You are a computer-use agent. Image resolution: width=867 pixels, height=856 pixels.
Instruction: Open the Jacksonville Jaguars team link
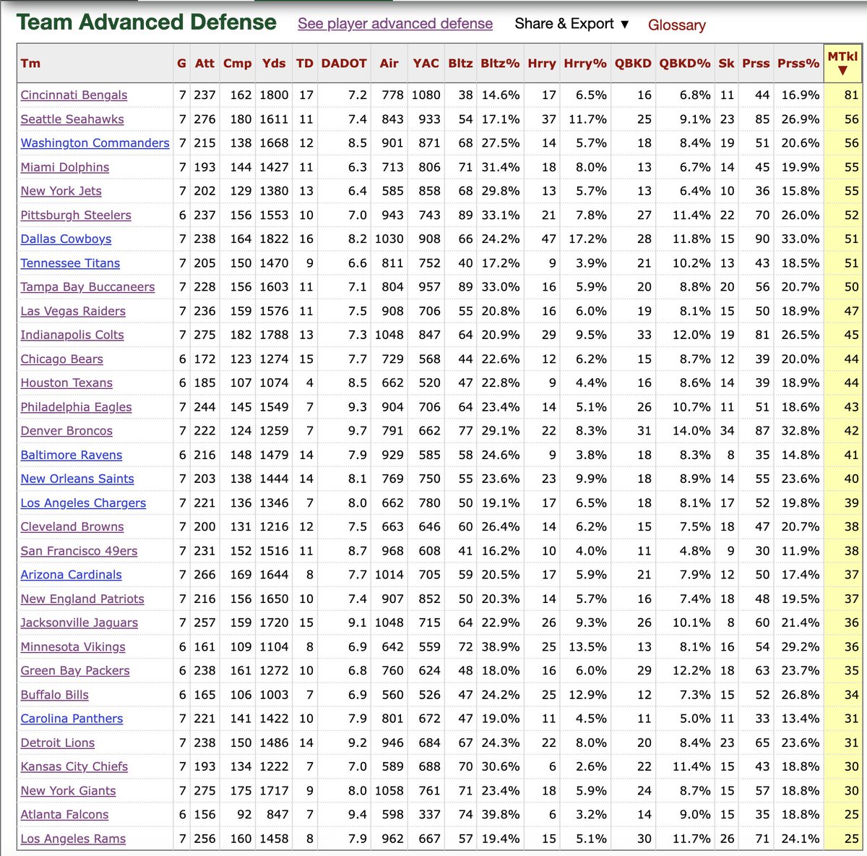79,622
